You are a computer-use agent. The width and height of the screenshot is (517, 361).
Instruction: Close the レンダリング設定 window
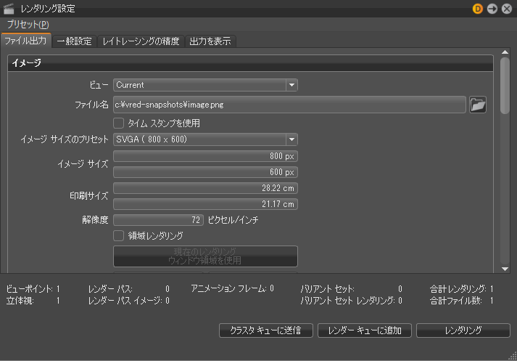pos(506,9)
